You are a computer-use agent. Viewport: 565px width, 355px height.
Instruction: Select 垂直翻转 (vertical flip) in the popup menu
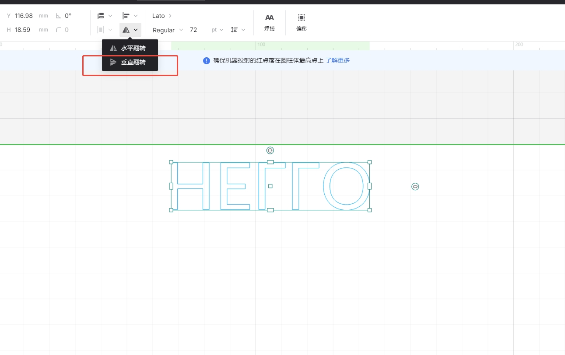click(130, 62)
